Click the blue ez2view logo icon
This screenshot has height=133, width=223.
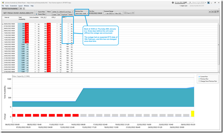(209, 3)
